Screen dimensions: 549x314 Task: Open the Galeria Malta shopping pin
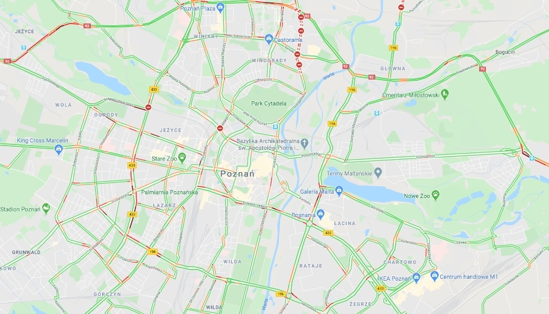pos(339,191)
